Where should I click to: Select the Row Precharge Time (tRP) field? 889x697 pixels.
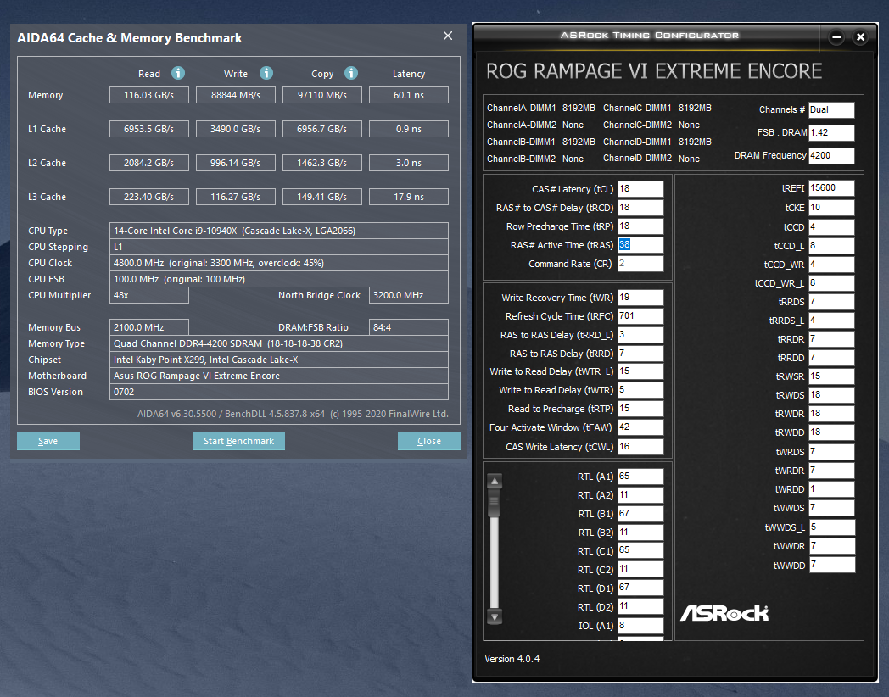coord(640,226)
